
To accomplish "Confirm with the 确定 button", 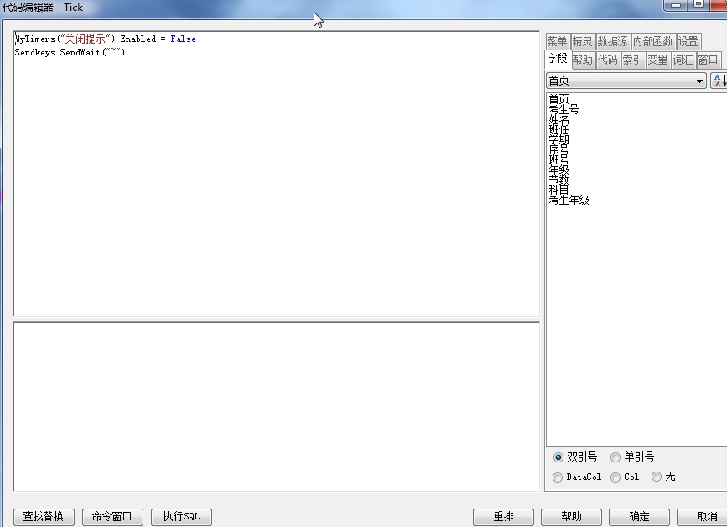I will click(639, 517).
